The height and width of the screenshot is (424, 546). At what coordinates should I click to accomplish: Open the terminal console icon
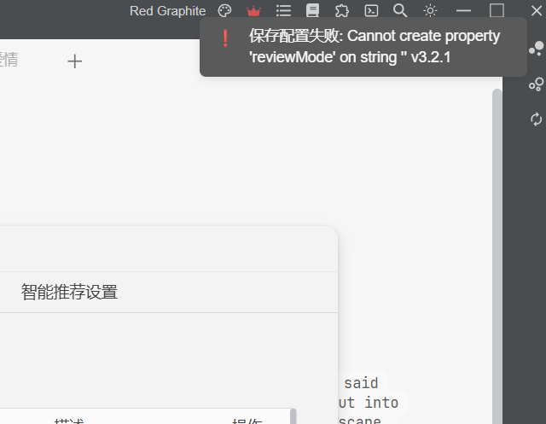[x=371, y=11]
